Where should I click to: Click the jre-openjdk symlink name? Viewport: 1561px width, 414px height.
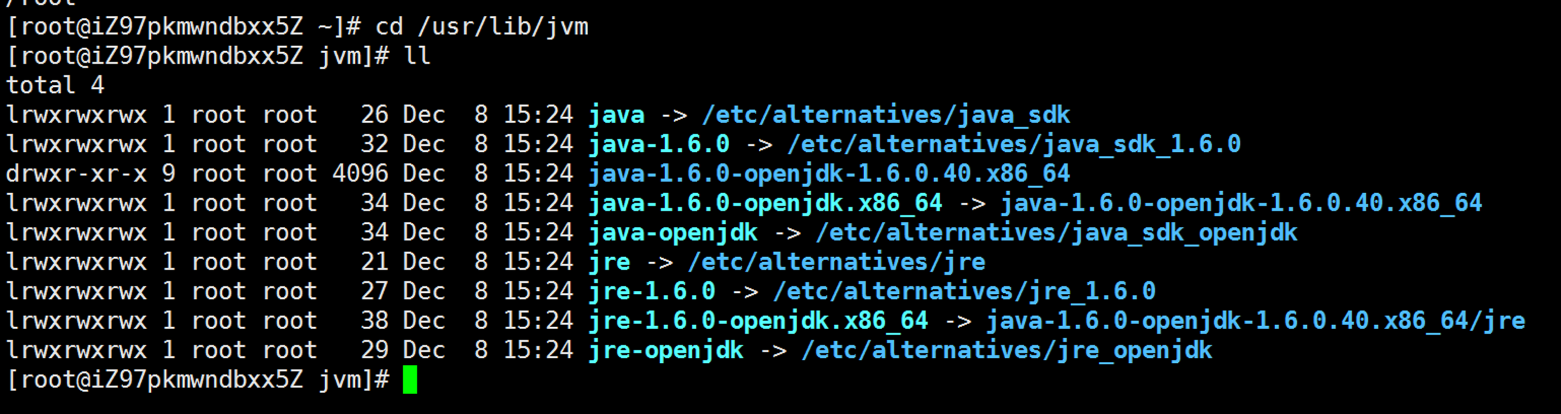666,351
